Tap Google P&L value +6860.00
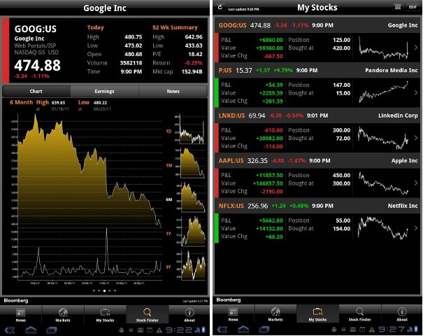Viewport: 423px width, 336px height. point(271,40)
